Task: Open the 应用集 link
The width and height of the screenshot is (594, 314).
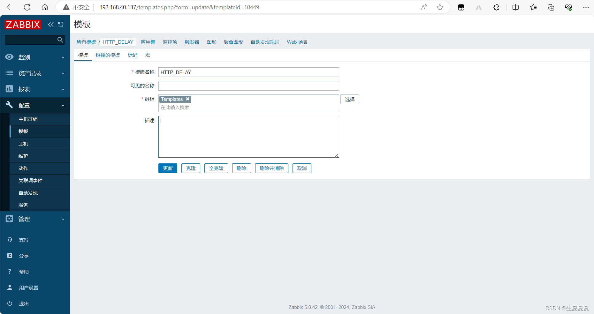Action: [148, 42]
